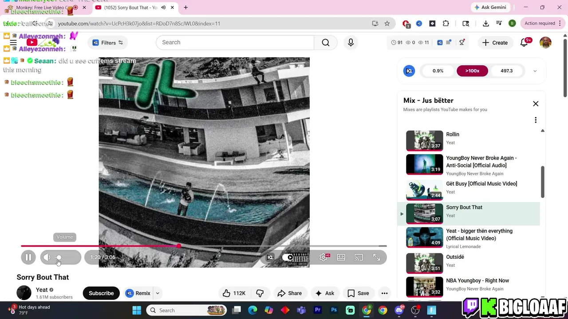Open the Chrome downloads icon
The width and height of the screenshot is (568, 319).
pyautogui.click(x=486, y=23)
